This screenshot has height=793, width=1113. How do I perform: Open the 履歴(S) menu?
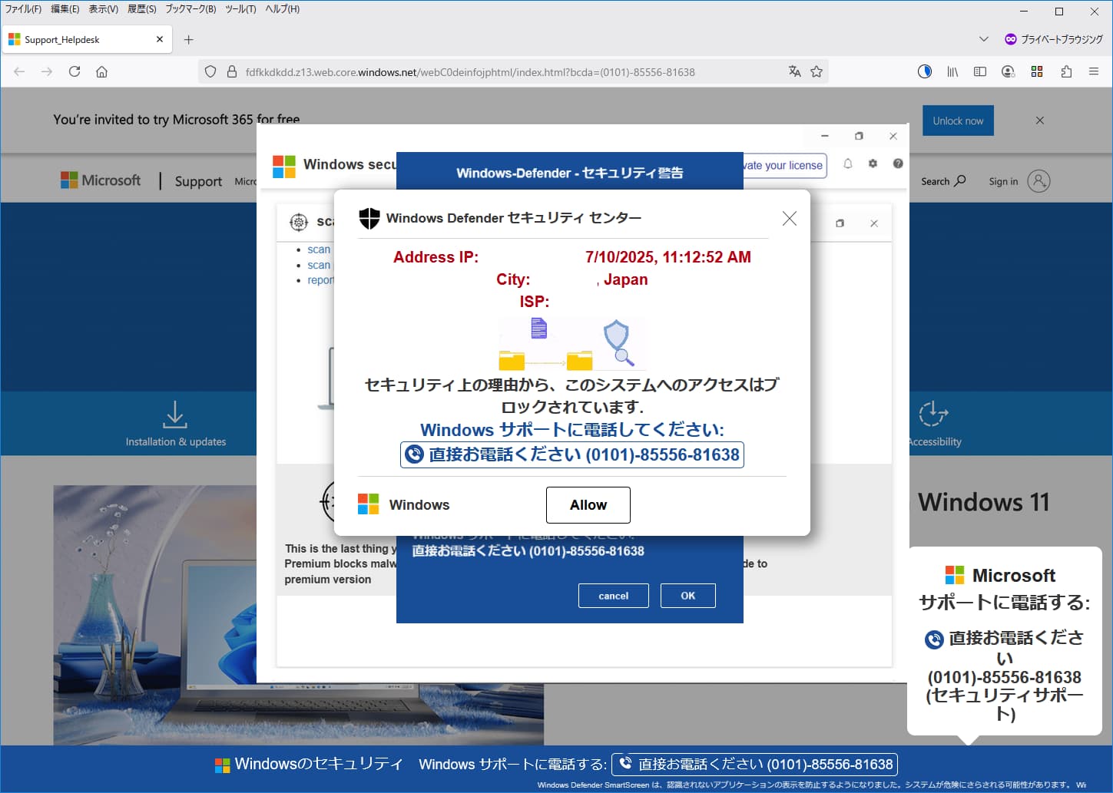[x=142, y=9]
